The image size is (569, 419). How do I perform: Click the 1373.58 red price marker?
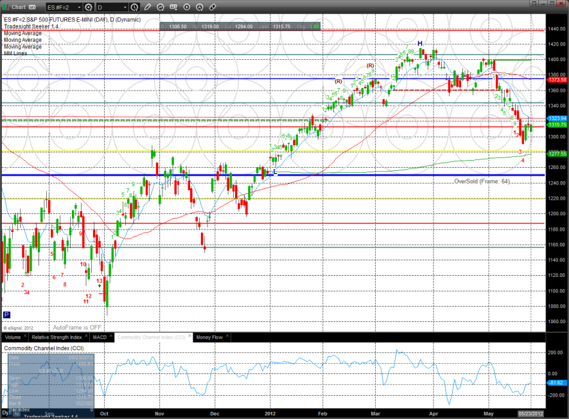[x=557, y=80]
